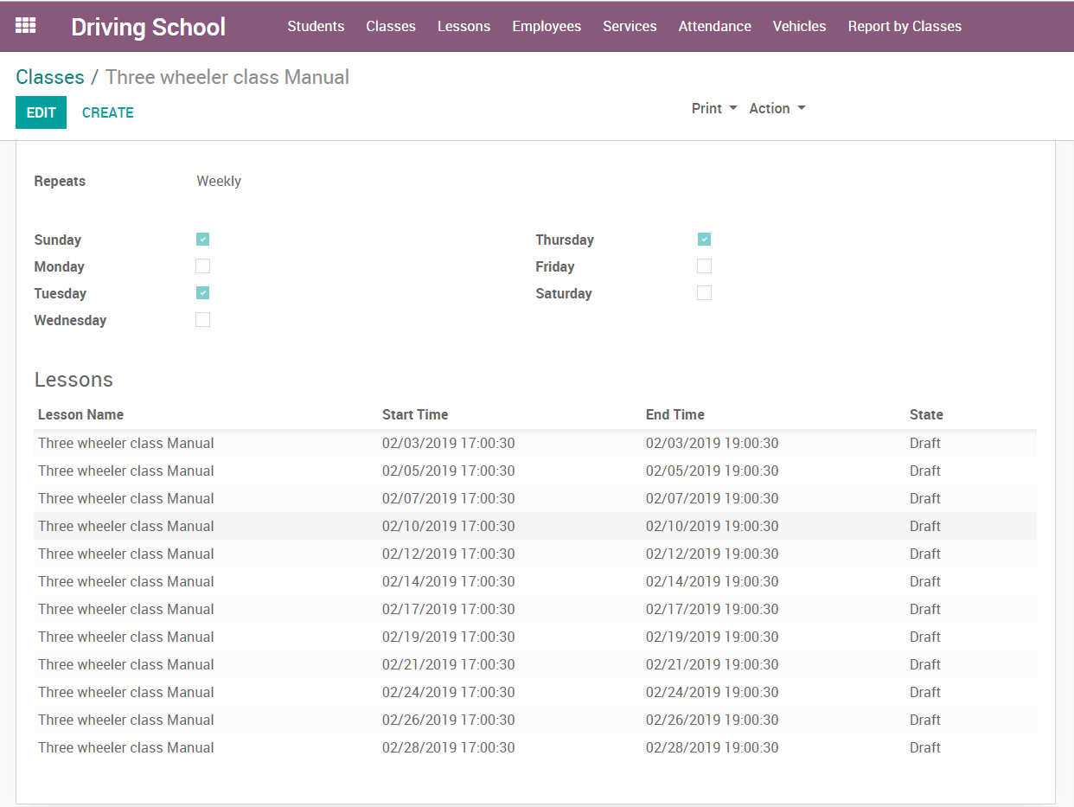Open the Attendance menu
The image size is (1074, 807).
tap(714, 26)
